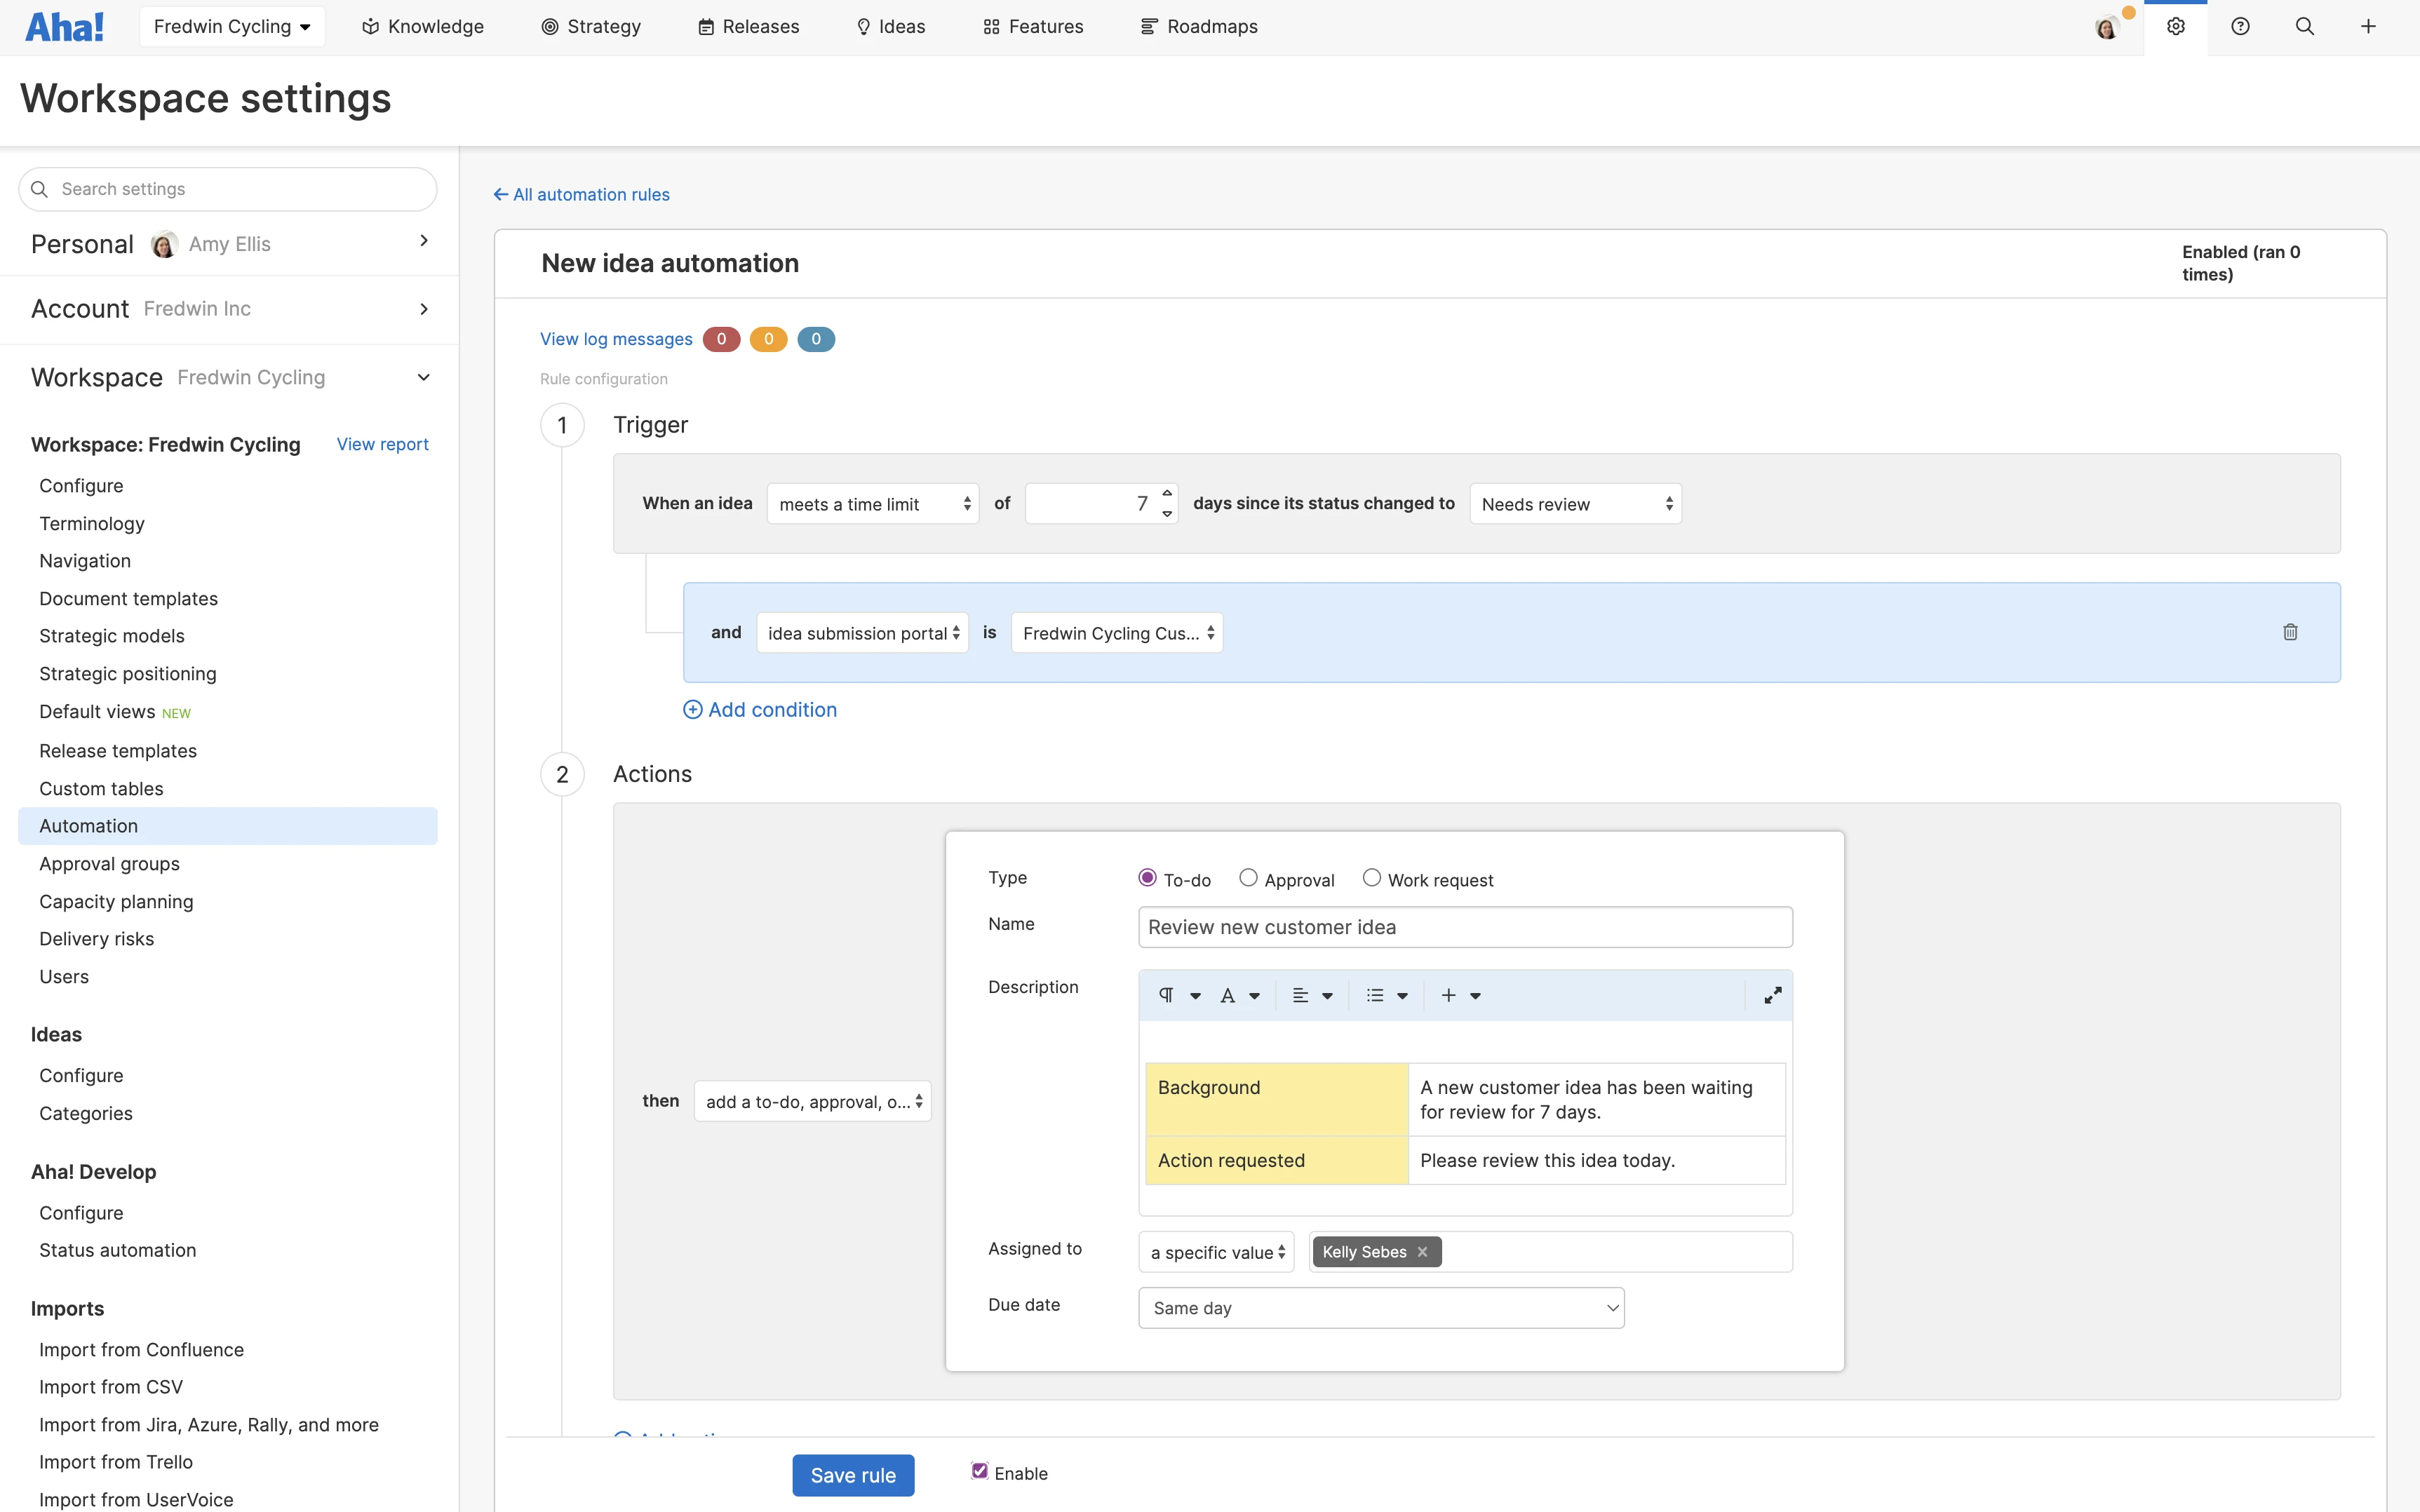Viewport: 2420px width, 1512px height.
Task: Open the list formatting icon
Action: 1376,995
